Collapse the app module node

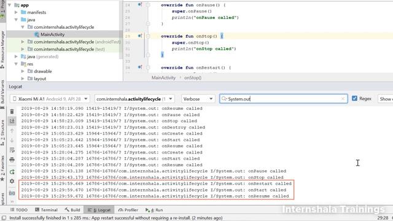tap(10, 5)
